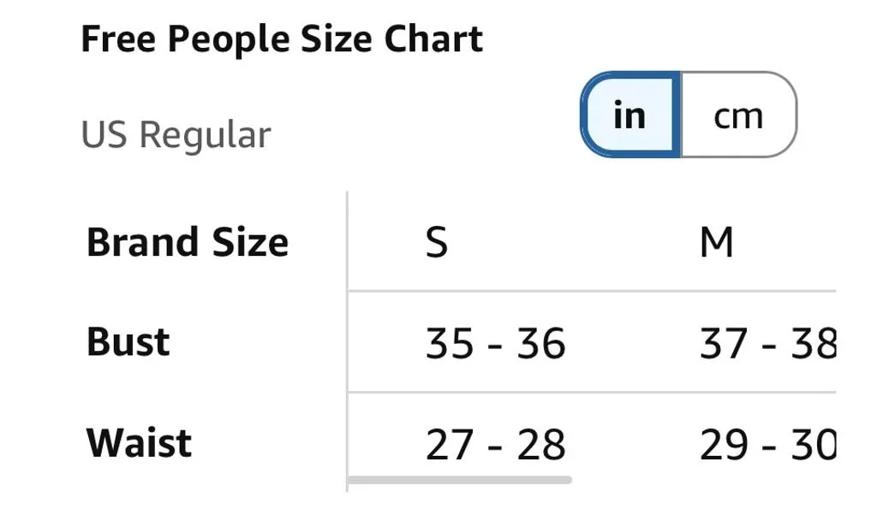Select the S brand size column header
The width and height of the screenshot is (877, 521).
(436, 242)
